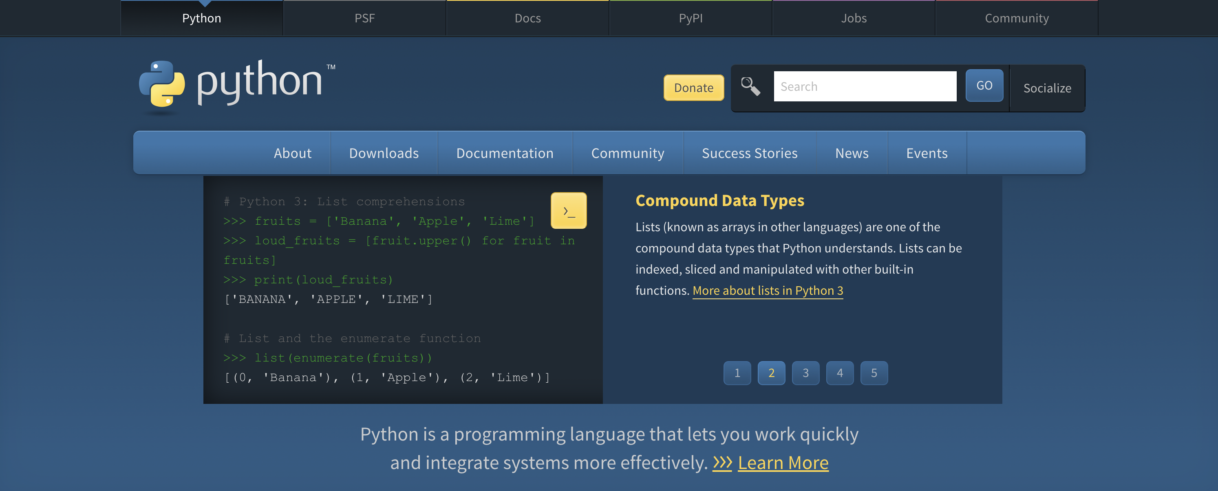Click the triple chevron before Learn More
This screenshot has height=491, width=1218.
[x=722, y=463]
